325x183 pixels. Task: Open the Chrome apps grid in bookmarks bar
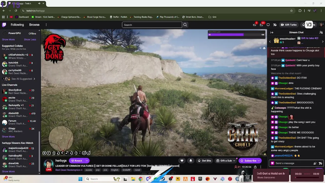tap(3, 17)
